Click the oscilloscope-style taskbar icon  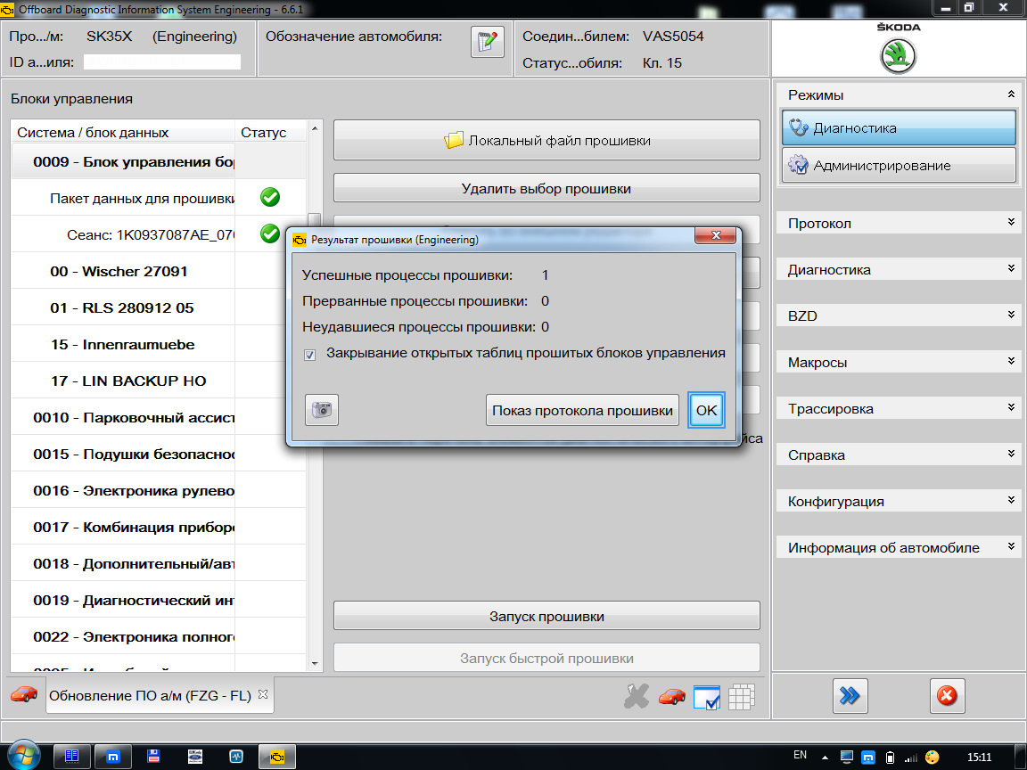pyautogui.click(x=235, y=757)
